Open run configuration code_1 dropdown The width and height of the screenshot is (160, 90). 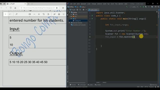tap(134, 7)
